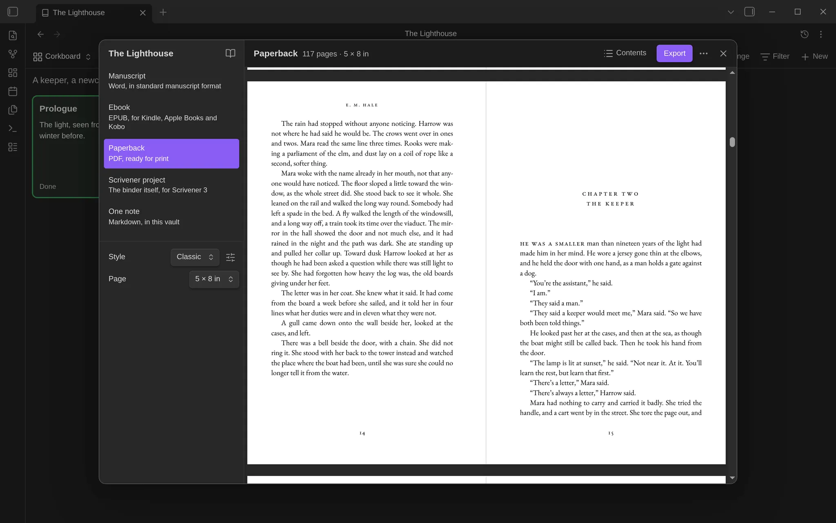Click The Lighthouse tab title
The image size is (836, 523).
coord(79,13)
